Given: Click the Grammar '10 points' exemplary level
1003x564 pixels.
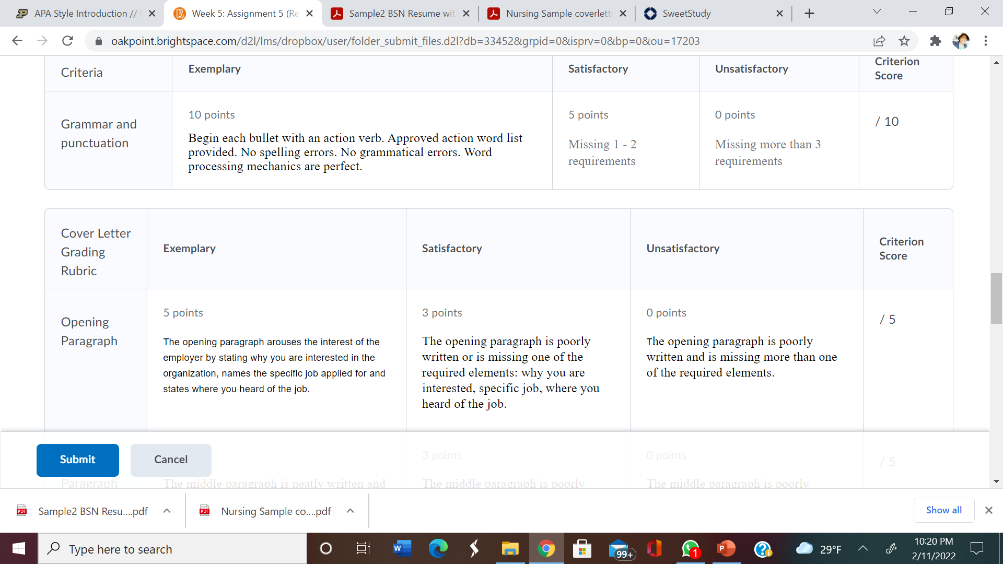Looking at the screenshot, I should click(212, 115).
